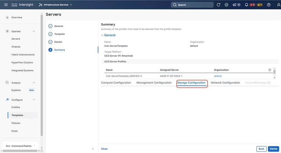This screenshot has height=153, width=281.
Task: Sort by Name column header
Action: click(109, 70)
